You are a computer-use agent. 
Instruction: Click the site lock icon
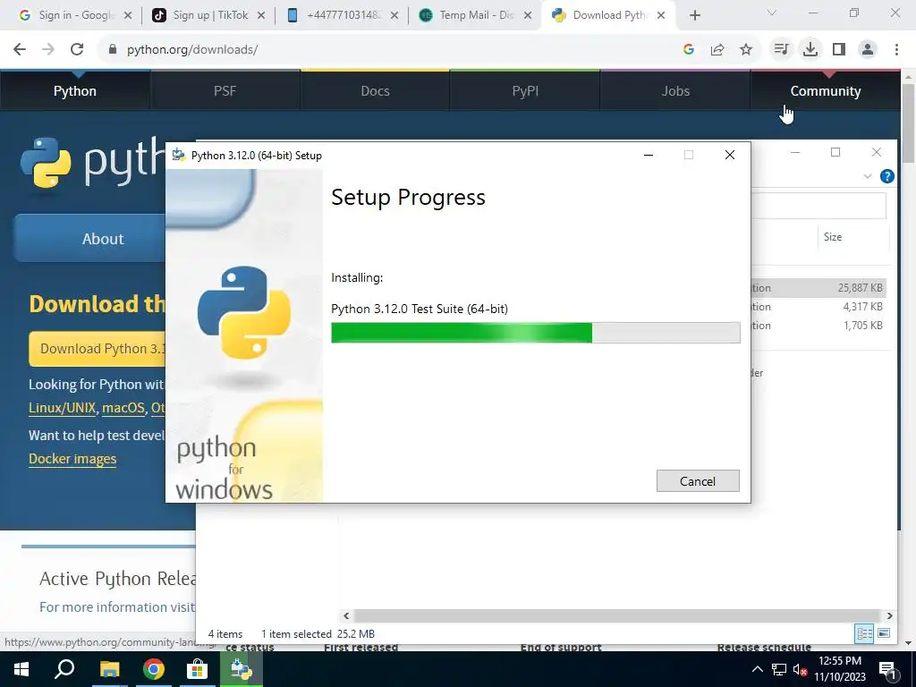113,50
